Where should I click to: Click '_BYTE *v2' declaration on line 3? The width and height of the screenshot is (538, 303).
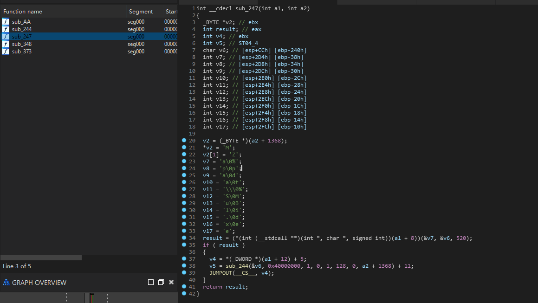pyautogui.click(x=218, y=22)
